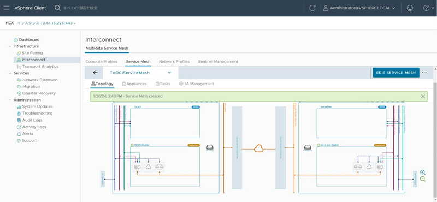This screenshot has height=202, width=437.
Task: Switch to Sentinel Management tab
Action: pos(218,61)
